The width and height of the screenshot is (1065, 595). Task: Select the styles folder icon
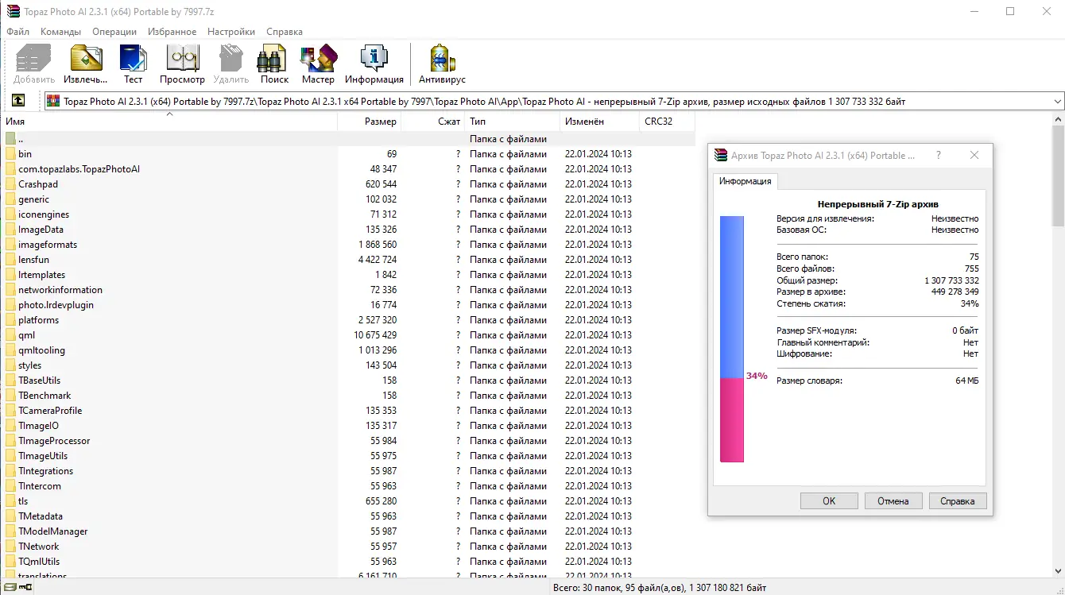tap(10, 365)
